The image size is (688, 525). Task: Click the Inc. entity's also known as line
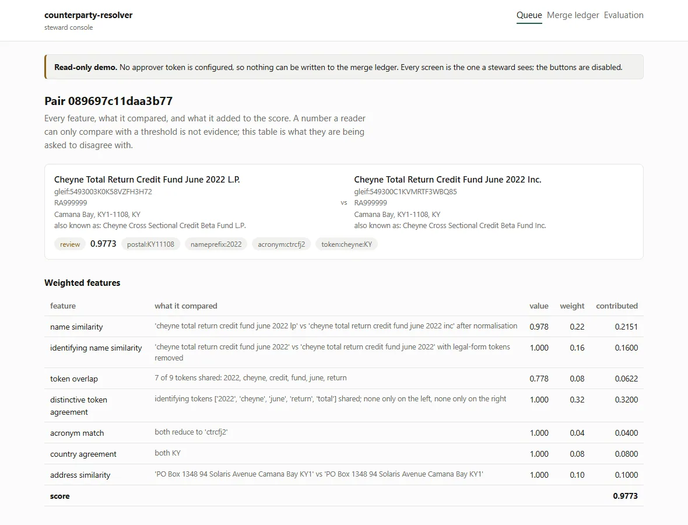pos(450,226)
